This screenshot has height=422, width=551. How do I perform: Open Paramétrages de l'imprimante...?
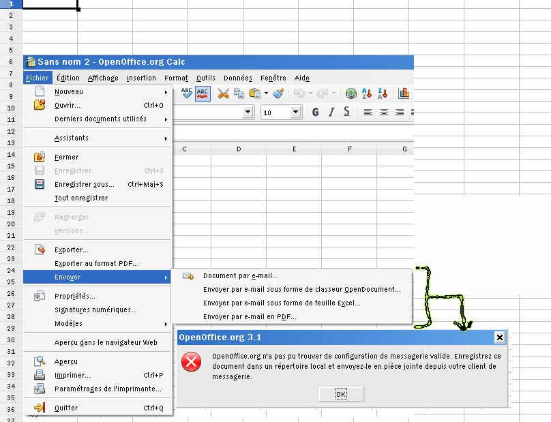(x=98, y=389)
